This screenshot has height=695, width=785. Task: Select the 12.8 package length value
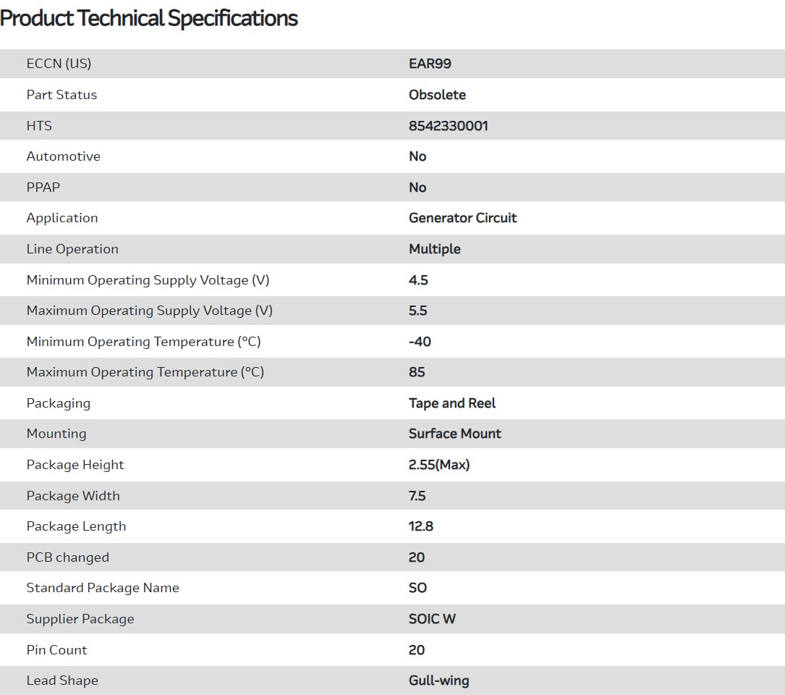420,526
